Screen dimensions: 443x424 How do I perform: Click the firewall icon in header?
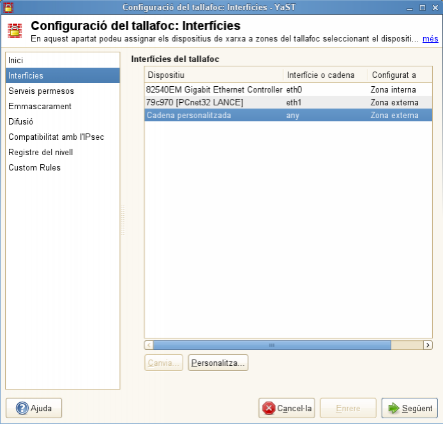15,31
